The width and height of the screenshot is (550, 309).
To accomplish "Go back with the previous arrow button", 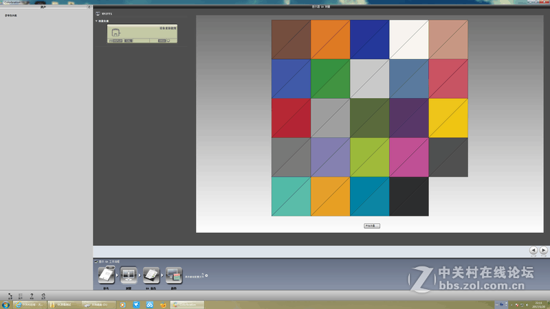I will coord(533,251).
